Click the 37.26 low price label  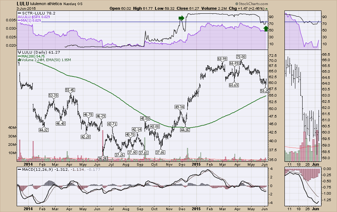pyautogui.click(x=120, y=155)
